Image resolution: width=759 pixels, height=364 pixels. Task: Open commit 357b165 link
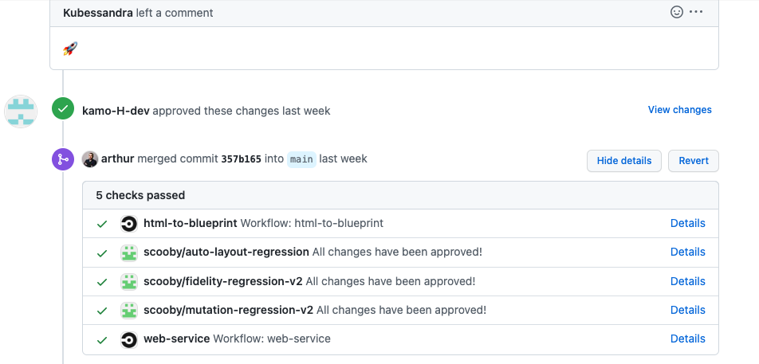241,159
